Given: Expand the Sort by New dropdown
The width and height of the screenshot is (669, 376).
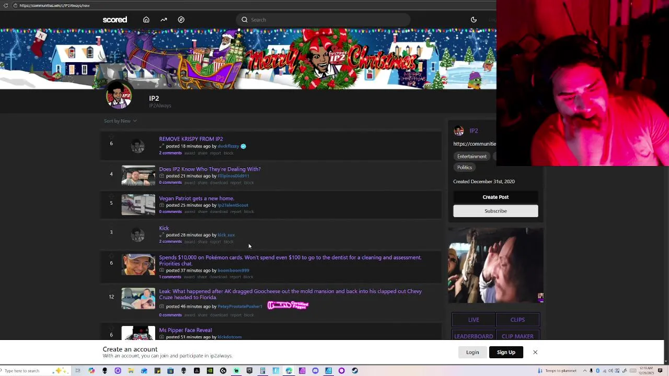Looking at the screenshot, I should (120, 121).
